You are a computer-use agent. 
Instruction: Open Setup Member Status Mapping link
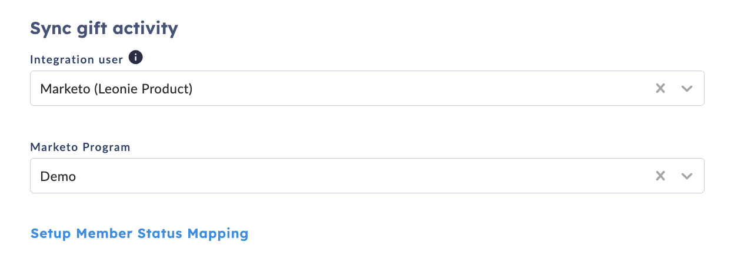(x=139, y=233)
